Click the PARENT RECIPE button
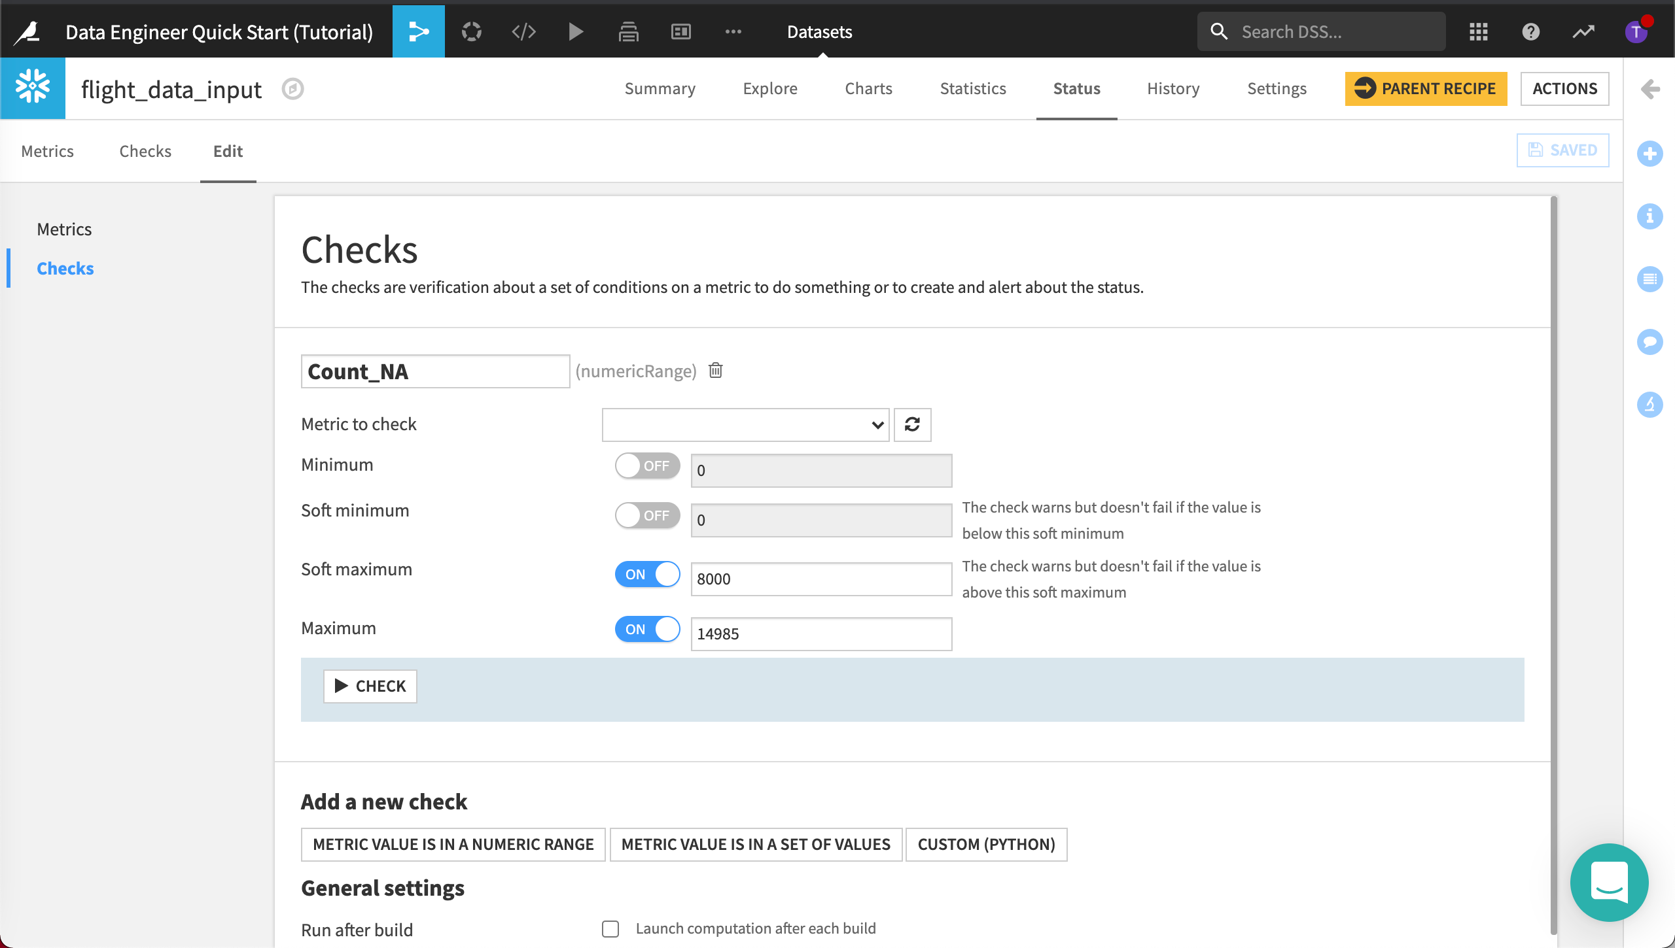 coord(1426,88)
